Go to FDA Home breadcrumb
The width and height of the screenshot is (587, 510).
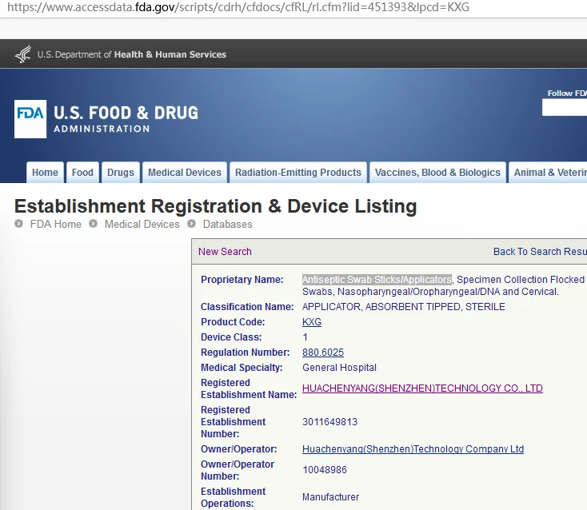tap(55, 224)
